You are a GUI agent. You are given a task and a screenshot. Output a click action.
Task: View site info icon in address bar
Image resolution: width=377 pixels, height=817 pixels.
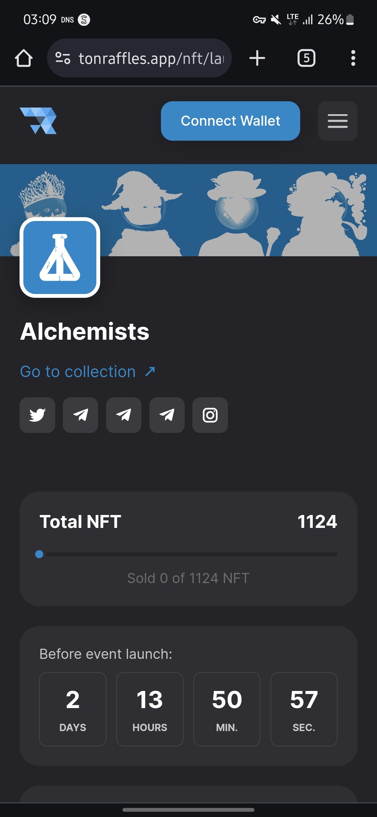(x=63, y=58)
